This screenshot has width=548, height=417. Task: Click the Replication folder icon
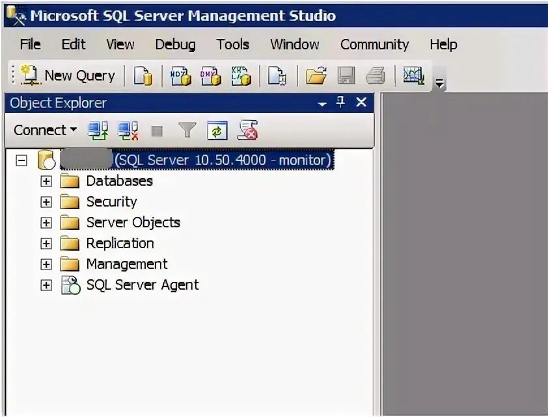[70, 244]
